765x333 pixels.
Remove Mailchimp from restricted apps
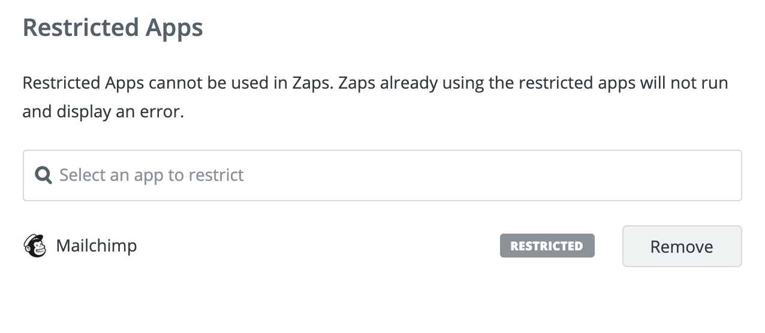point(682,246)
